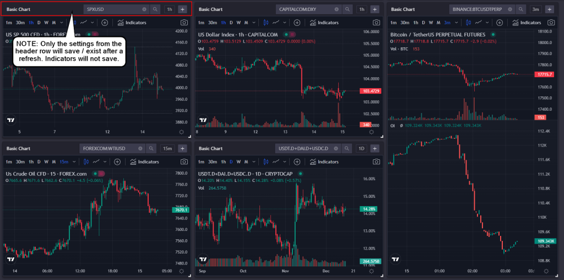564x280 pixels.
Task: Take snapshot of the BTCUSDTPERP chart
Action: 551,23
